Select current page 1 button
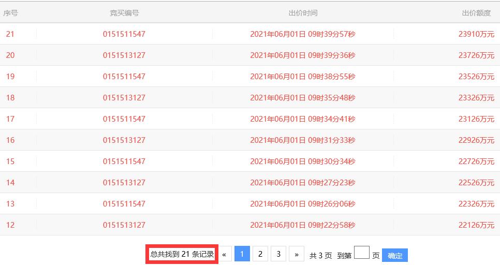 point(242,254)
